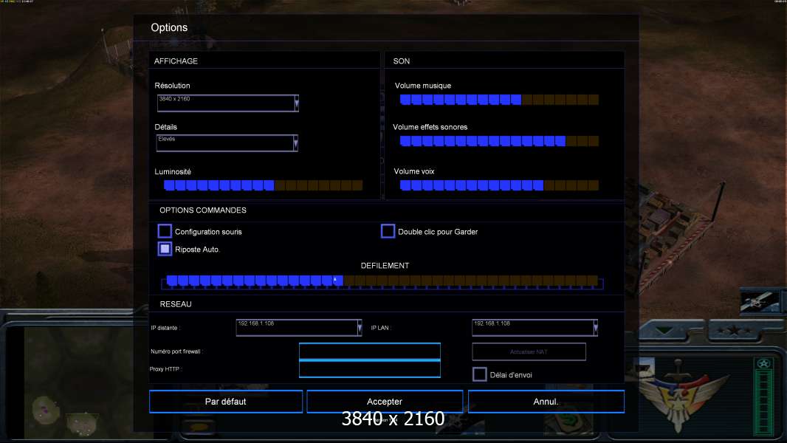Click the Proxy HTTP input field
Screen dimensions: 787x443
coord(369,368)
